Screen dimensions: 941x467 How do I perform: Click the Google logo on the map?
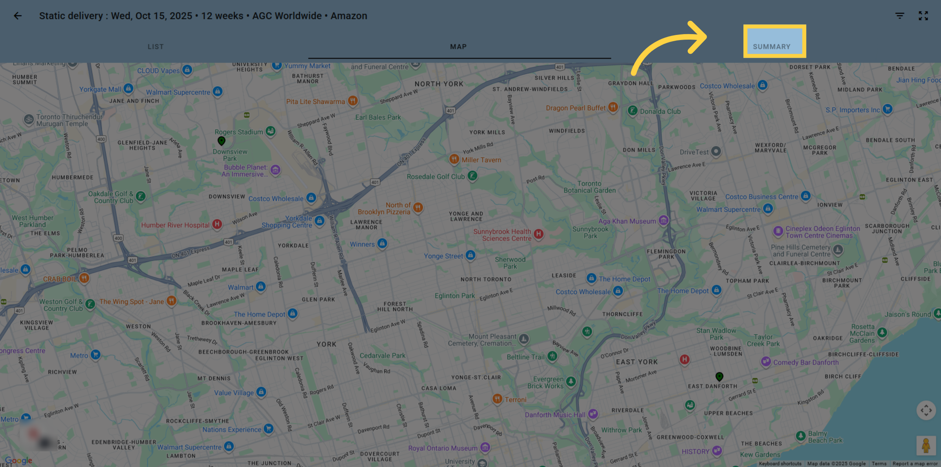19,460
